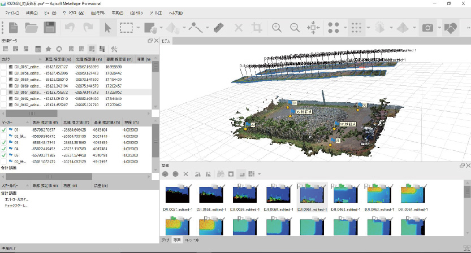Select the Draw Polyline tool
Image resolution: width=471 pixels, height=253 pixels.
(196, 28)
